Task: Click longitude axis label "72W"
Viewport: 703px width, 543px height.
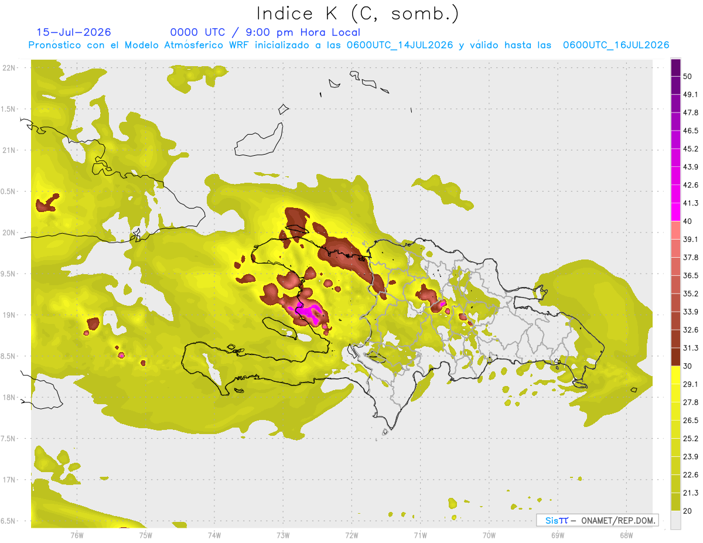Action: (351, 535)
